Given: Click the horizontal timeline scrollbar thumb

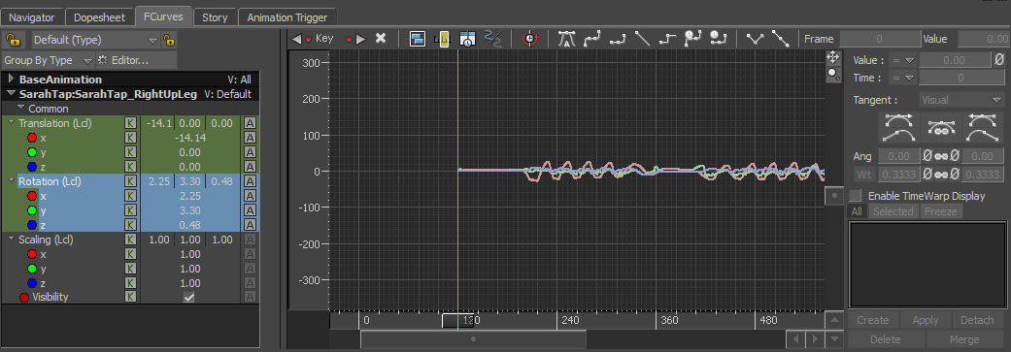Looking at the screenshot, I should (473, 338).
